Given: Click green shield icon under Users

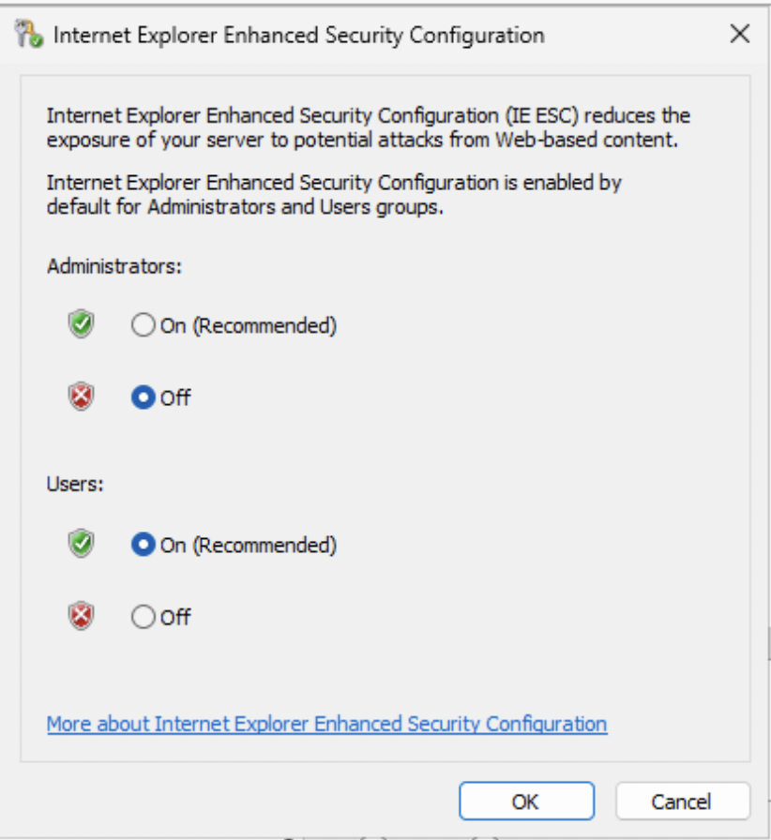Looking at the screenshot, I should [82, 545].
